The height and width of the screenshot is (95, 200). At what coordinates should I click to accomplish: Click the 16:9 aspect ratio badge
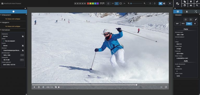coord(22,55)
